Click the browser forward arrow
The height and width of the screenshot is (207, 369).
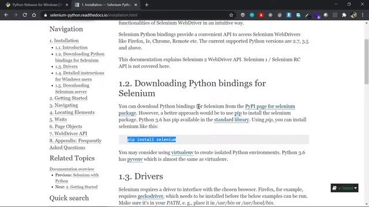(16, 15)
